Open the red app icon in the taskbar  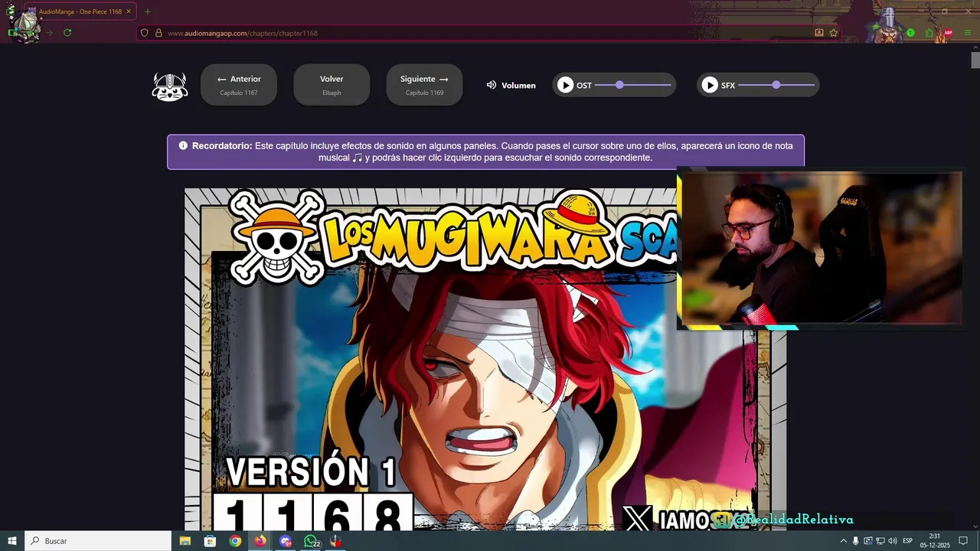coord(336,541)
